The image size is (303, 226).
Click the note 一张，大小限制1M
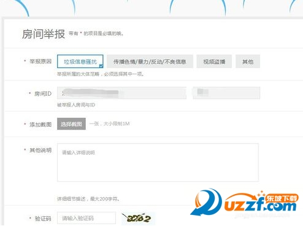click(x=109, y=123)
